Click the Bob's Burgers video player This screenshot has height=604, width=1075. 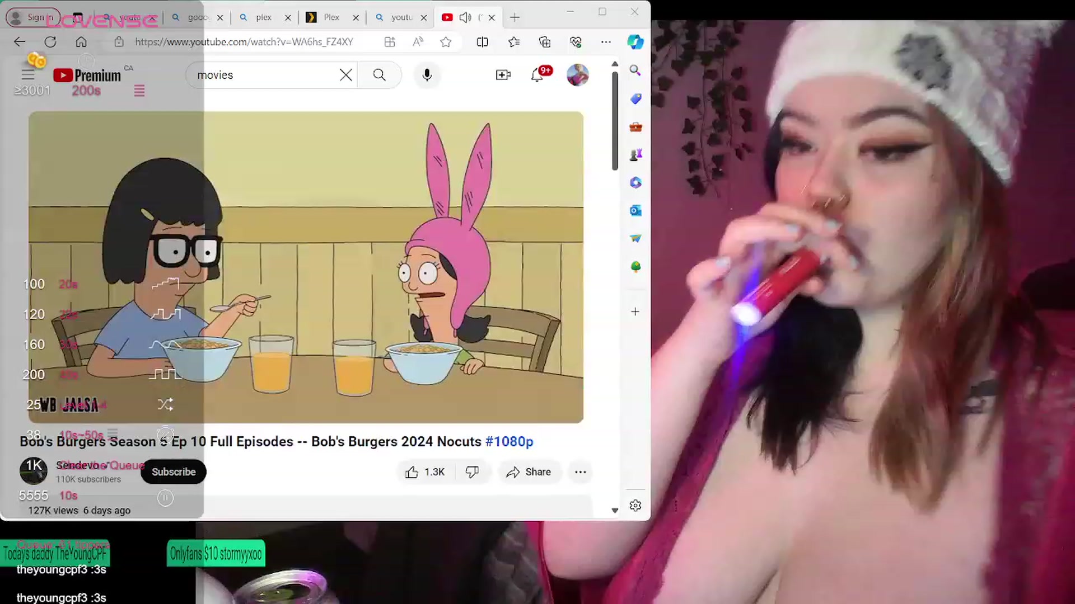(306, 267)
